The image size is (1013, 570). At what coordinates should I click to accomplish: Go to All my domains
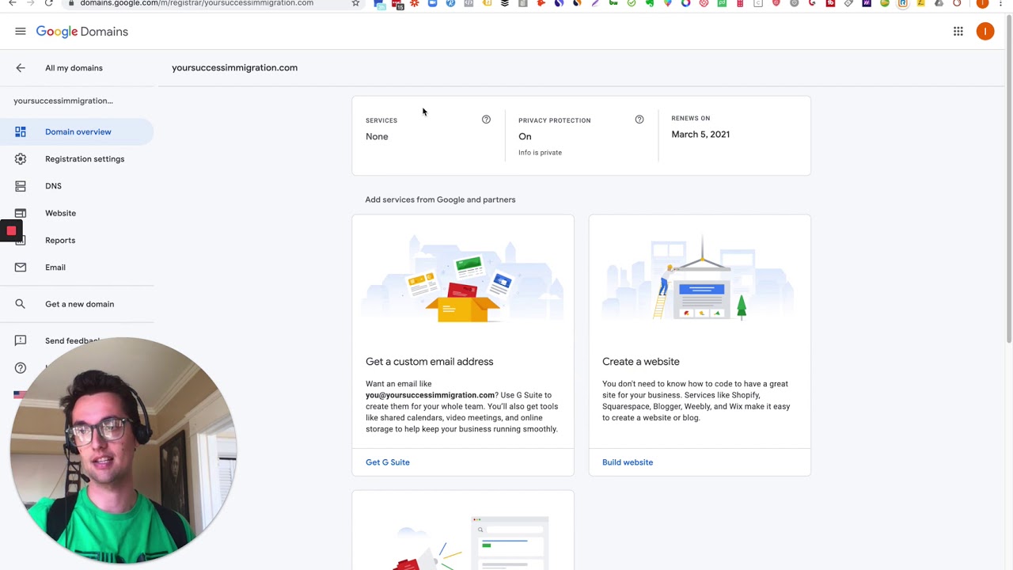(x=74, y=68)
